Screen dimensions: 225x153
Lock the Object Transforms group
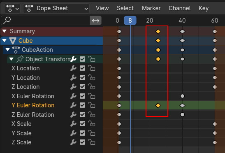92,59
